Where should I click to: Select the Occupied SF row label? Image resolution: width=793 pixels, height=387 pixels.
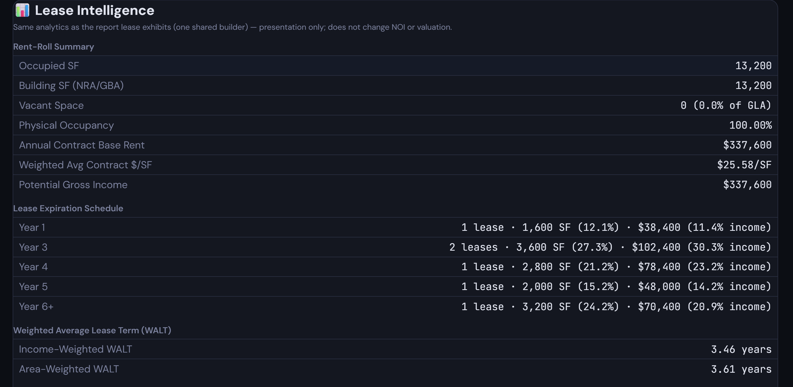[49, 66]
